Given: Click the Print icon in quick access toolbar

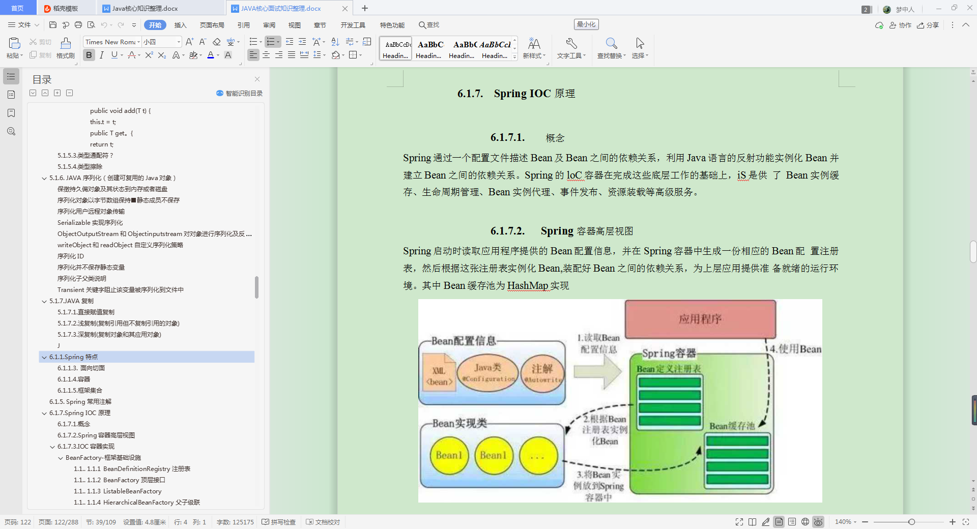Looking at the screenshot, I should pyautogui.click(x=78, y=25).
